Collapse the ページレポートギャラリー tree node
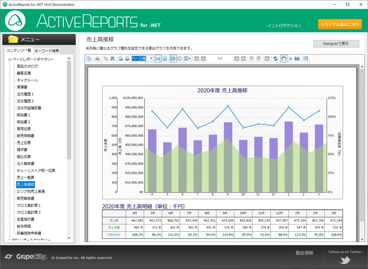The height and width of the screenshot is (269, 368). (10, 59)
